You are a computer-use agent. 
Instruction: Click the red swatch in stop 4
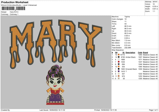[x=119, y=62]
